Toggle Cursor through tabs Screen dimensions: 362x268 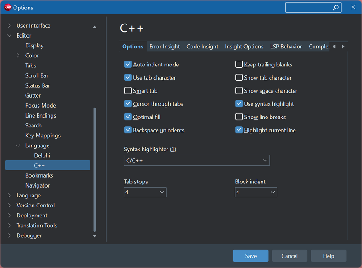[x=128, y=104]
